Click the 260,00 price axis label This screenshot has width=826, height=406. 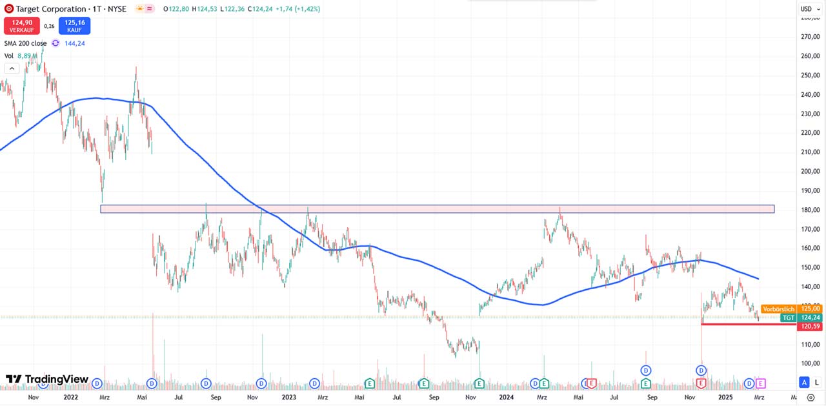(x=811, y=56)
